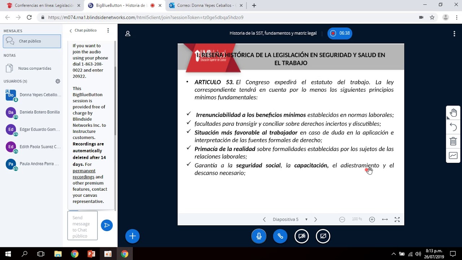Open the chat options three-dot menu
Screen dimensions: 462x260
click(x=108, y=31)
